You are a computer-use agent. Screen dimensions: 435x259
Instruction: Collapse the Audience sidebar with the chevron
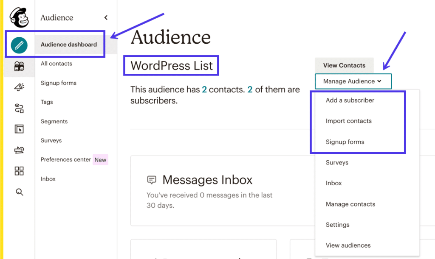[x=106, y=18]
